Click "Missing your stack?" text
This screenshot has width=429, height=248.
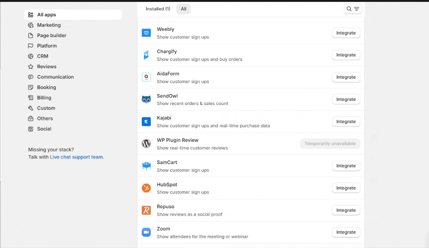[51, 150]
